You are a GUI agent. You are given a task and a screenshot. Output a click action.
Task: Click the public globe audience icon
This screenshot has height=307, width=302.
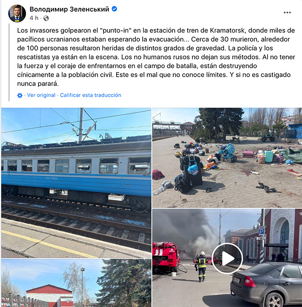coord(46,18)
